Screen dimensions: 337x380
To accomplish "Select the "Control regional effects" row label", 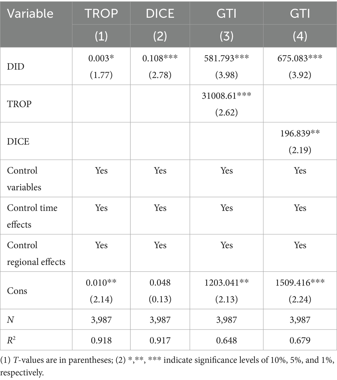I will coord(36,254).
